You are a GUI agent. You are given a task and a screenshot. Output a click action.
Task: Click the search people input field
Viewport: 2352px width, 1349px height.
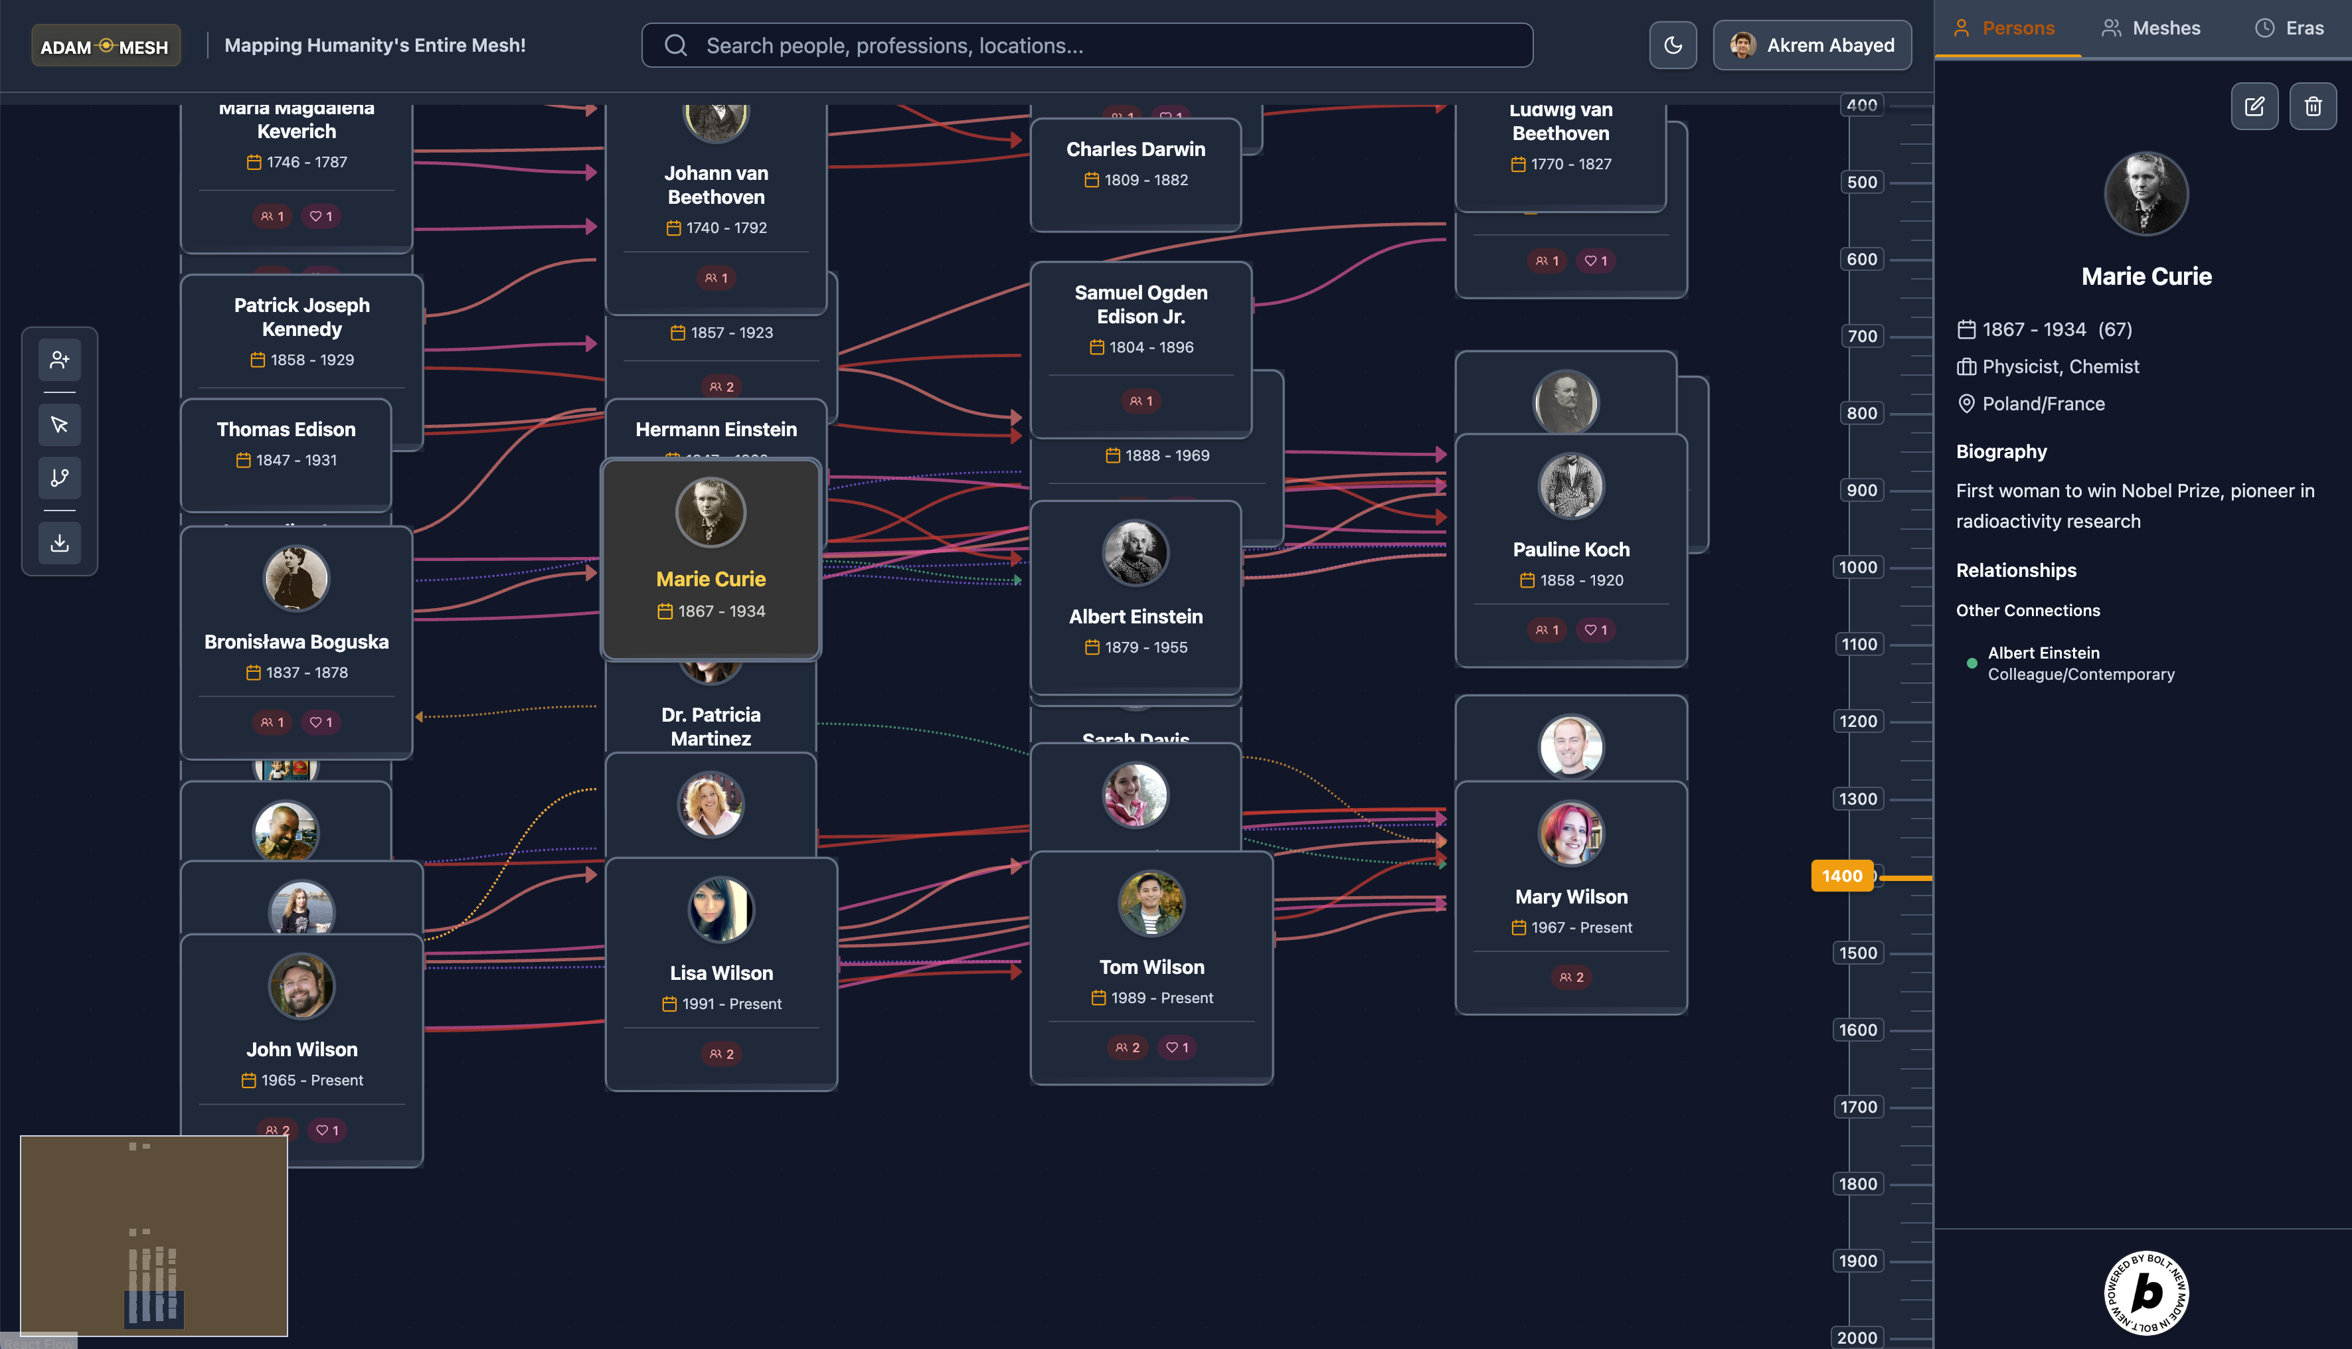[1086, 45]
